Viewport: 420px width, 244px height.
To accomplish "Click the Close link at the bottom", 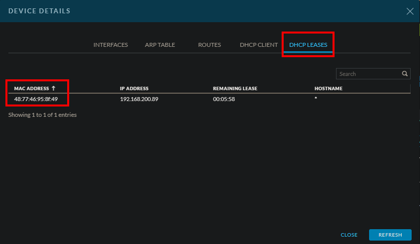I will pyautogui.click(x=349, y=235).
